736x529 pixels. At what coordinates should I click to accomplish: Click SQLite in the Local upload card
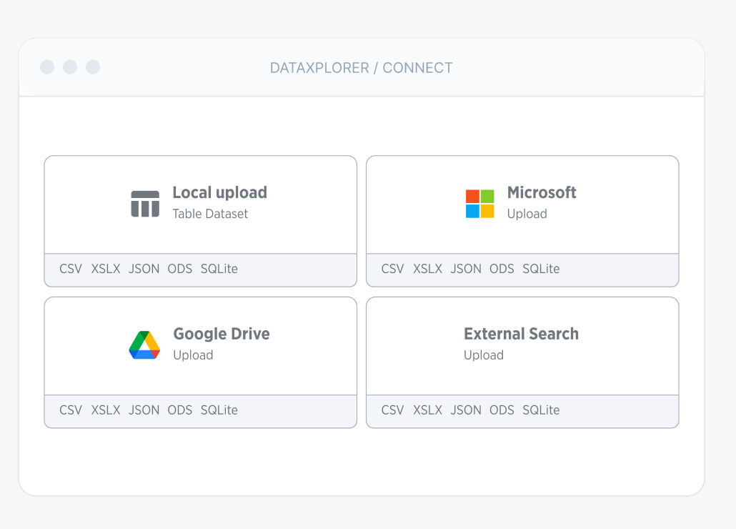point(219,269)
